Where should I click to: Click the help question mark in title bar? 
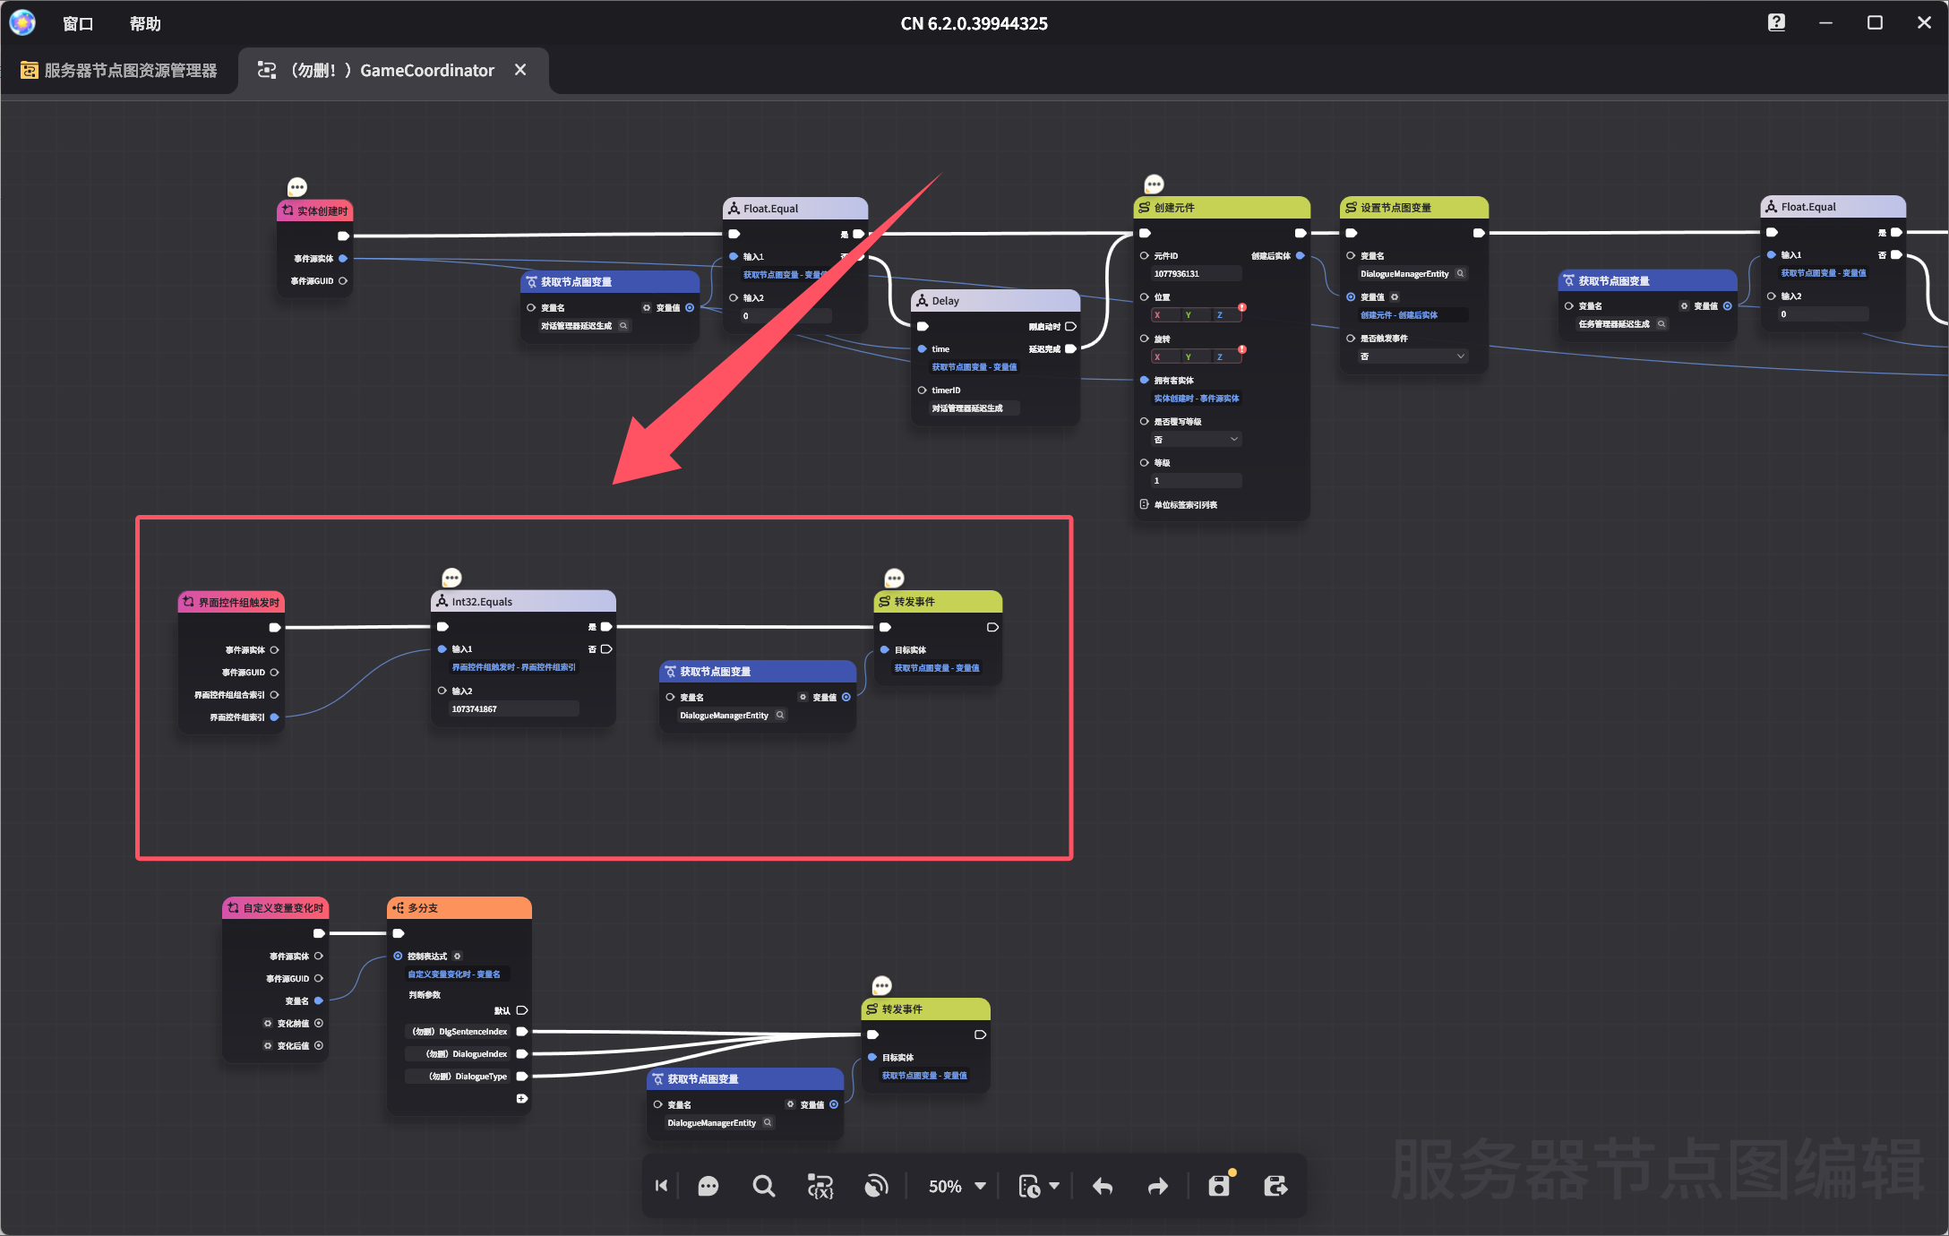tap(1776, 23)
